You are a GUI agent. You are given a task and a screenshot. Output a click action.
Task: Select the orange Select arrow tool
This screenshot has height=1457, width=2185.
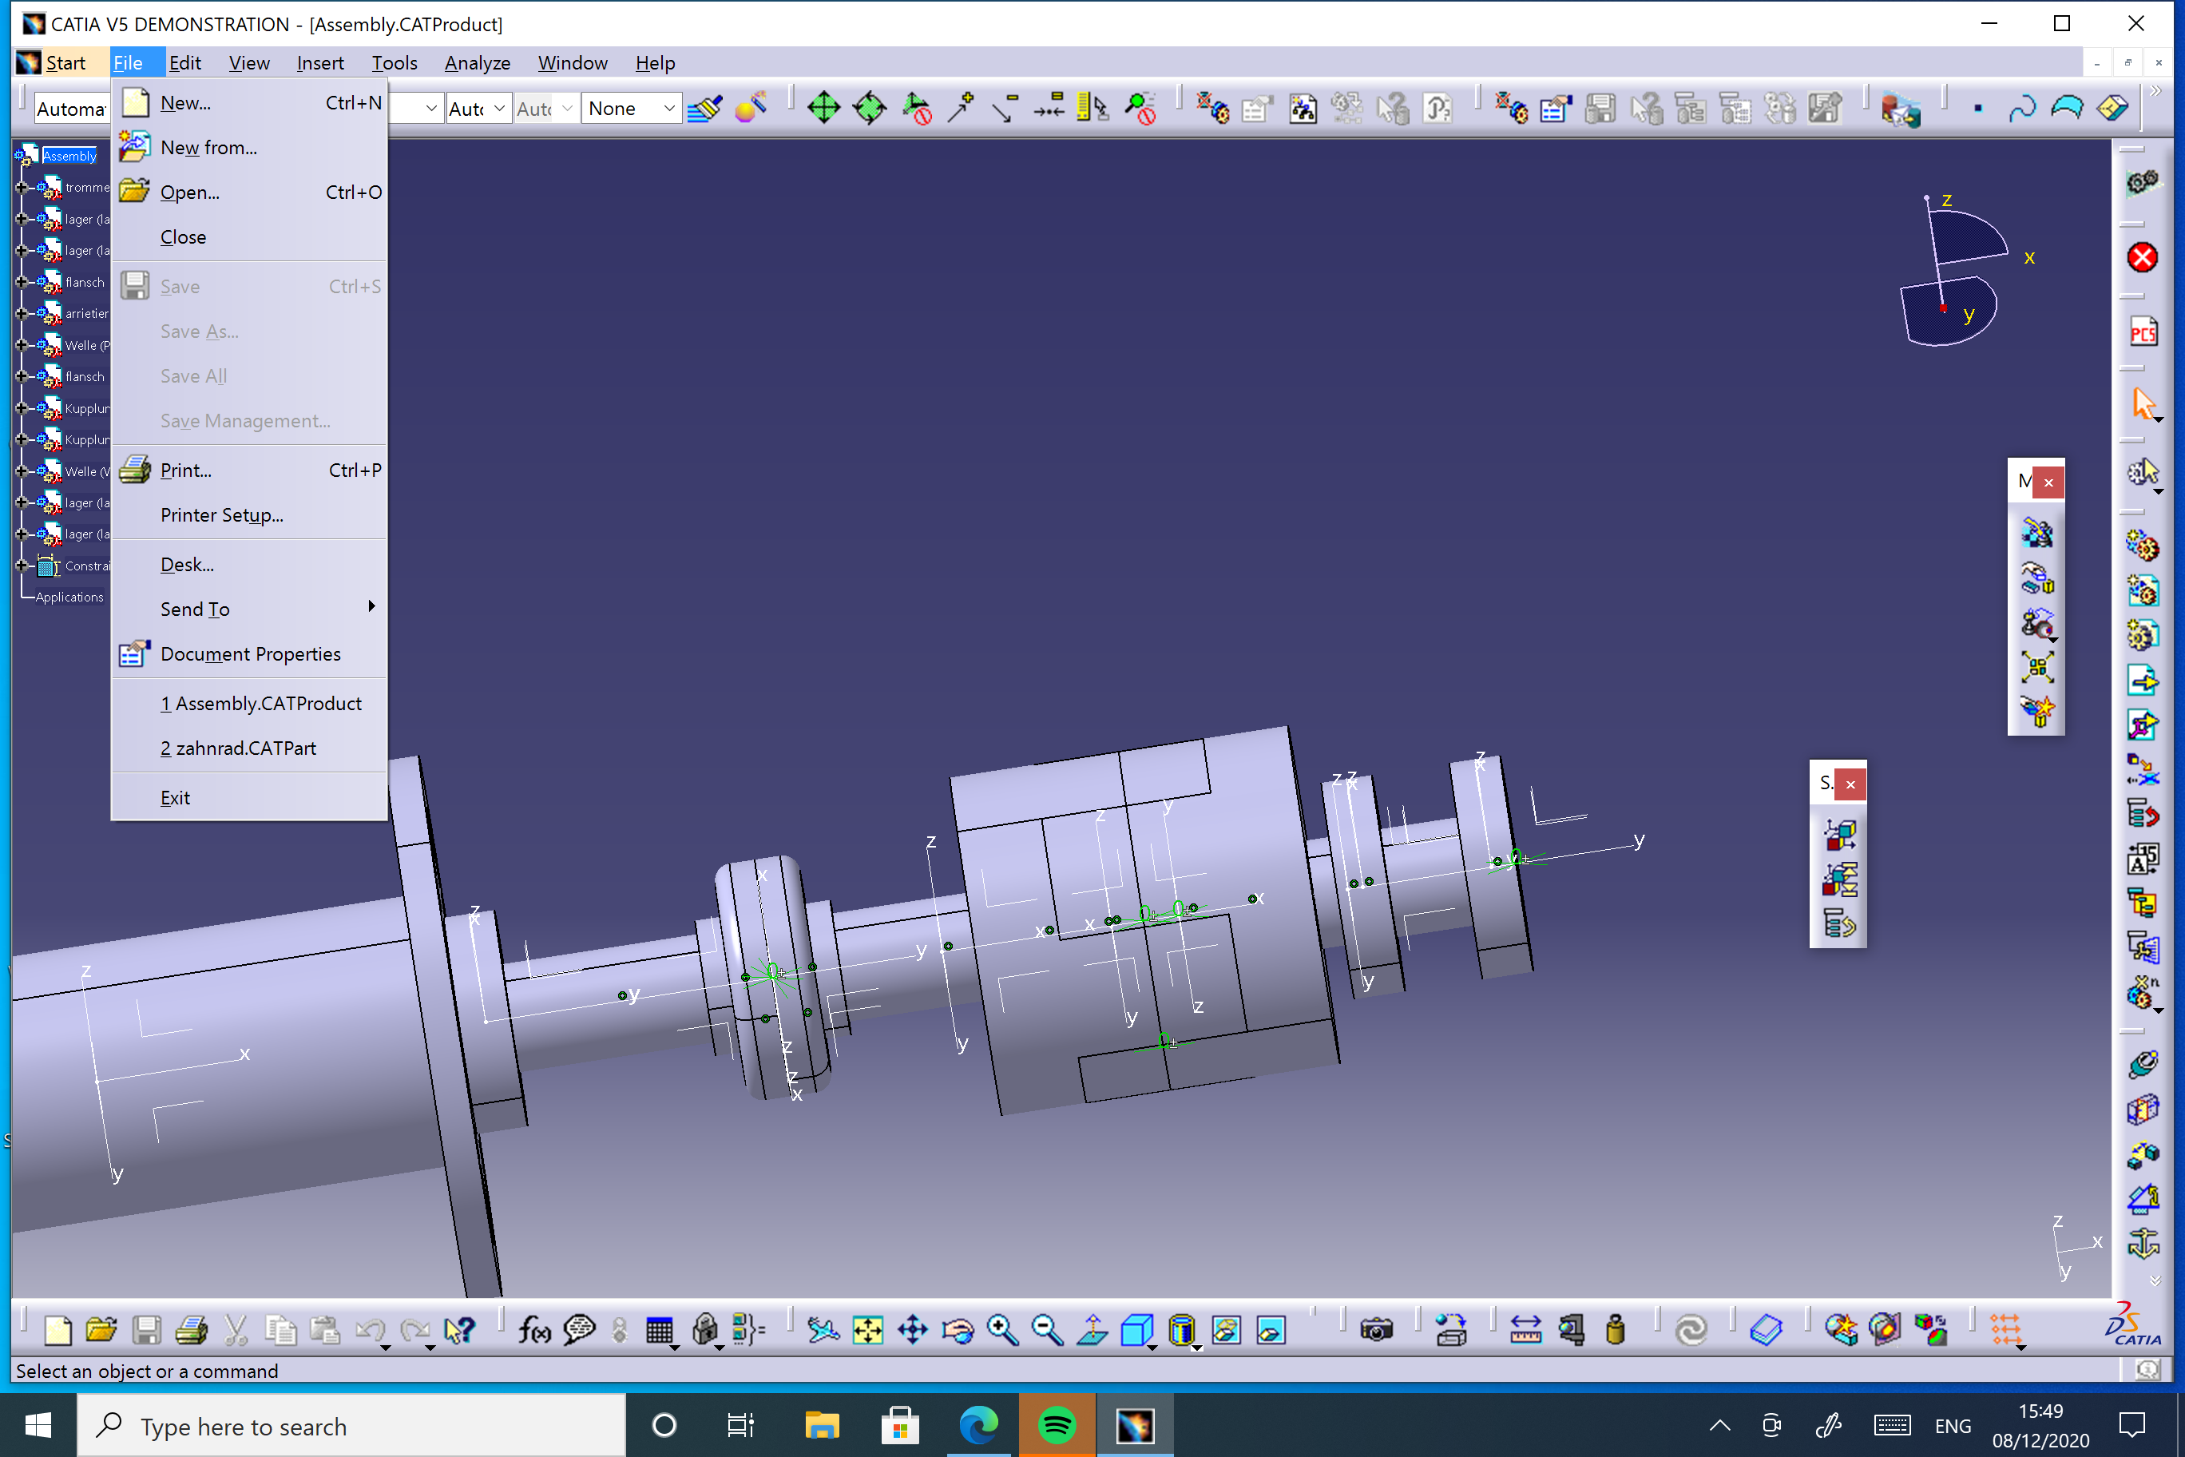point(2142,404)
